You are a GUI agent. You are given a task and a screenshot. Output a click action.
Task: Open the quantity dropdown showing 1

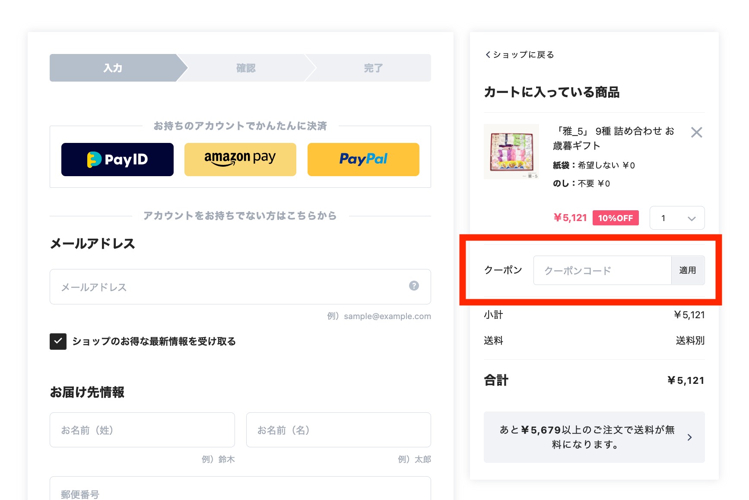click(677, 218)
